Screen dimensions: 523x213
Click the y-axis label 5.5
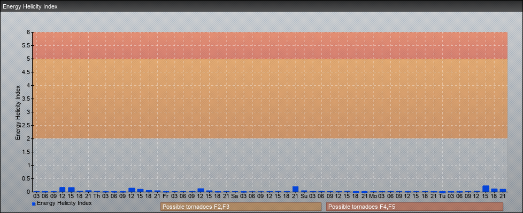click(27, 45)
